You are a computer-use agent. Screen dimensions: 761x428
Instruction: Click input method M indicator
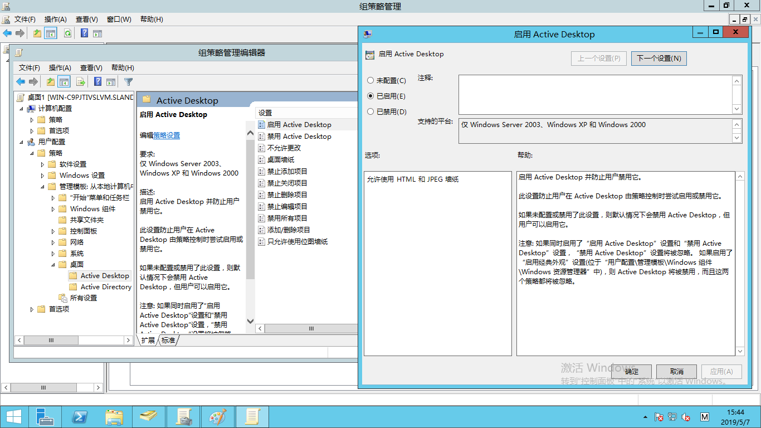click(x=705, y=417)
